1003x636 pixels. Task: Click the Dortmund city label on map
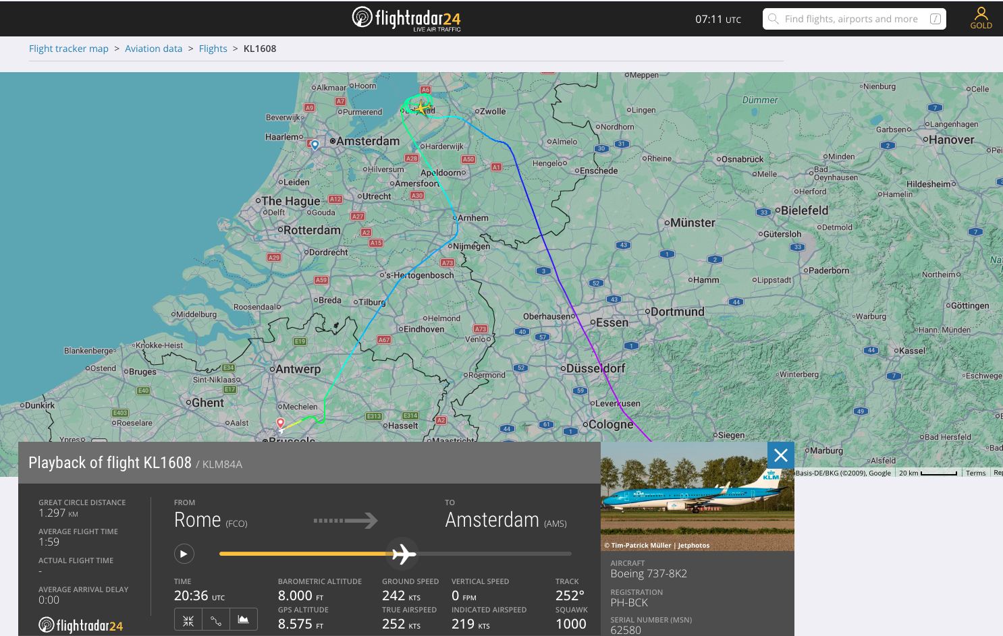pyautogui.click(x=677, y=312)
